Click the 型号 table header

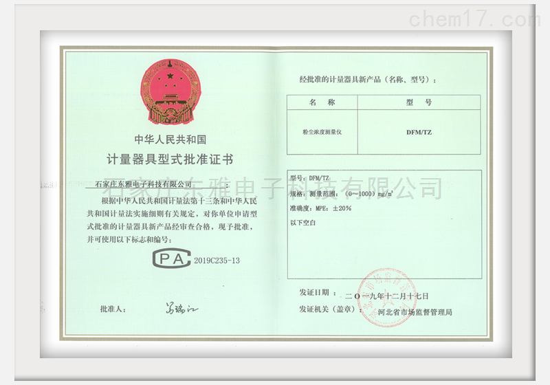click(x=419, y=102)
